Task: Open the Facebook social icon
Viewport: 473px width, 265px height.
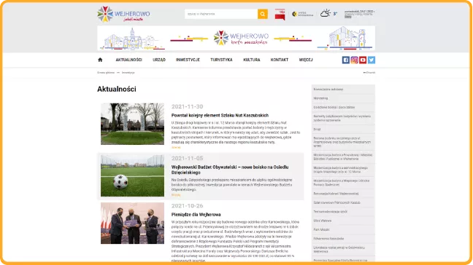Action: pos(346,60)
